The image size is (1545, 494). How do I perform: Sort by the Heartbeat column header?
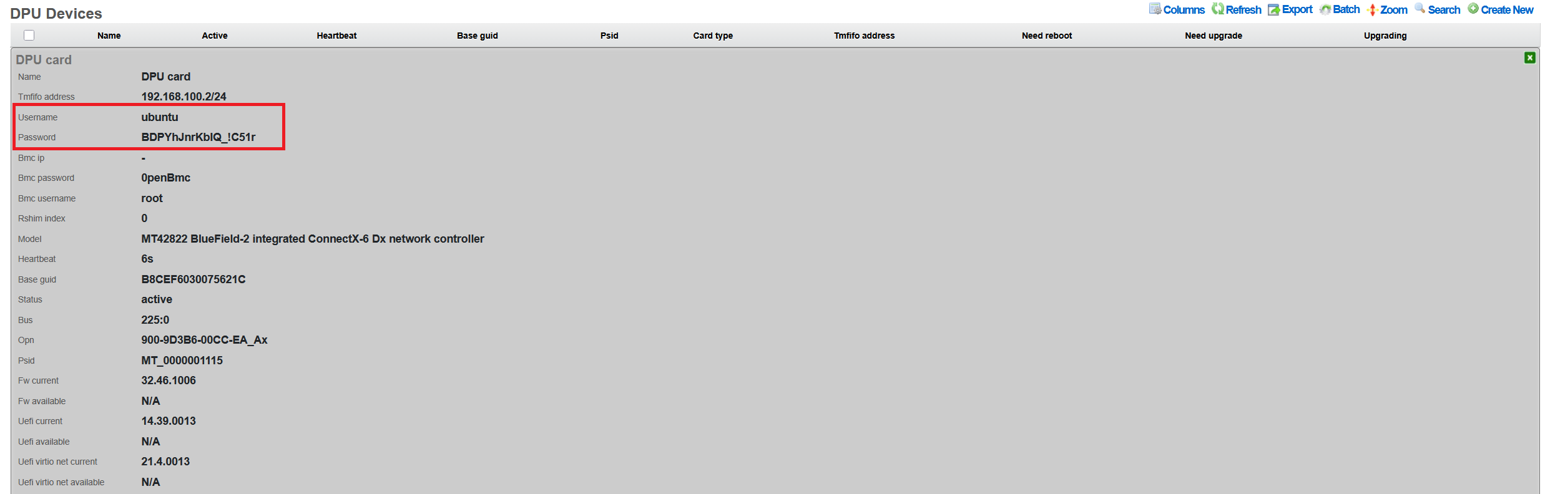(336, 36)
